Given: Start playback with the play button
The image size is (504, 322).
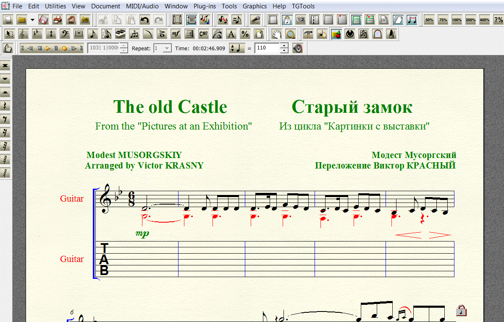Looking at the screenshot, I should point(48,48).
